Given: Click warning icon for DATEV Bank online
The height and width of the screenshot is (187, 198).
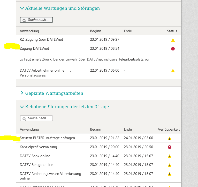Looking at the screenshot, I should [170, 156].
